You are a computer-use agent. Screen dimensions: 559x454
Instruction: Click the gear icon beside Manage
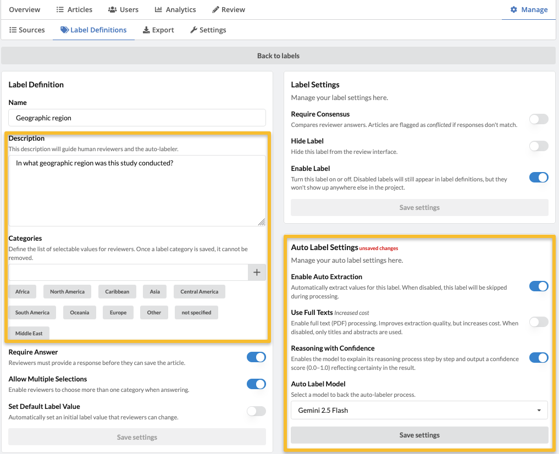tap(514, 10)
